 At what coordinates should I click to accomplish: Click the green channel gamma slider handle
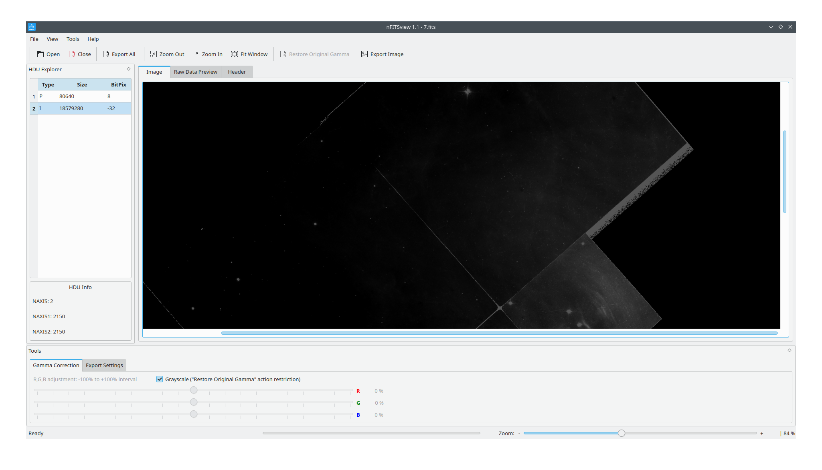tap(194, 402)
